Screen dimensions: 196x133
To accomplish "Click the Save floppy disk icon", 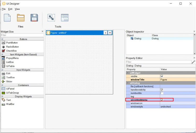I will pos(34,18).
